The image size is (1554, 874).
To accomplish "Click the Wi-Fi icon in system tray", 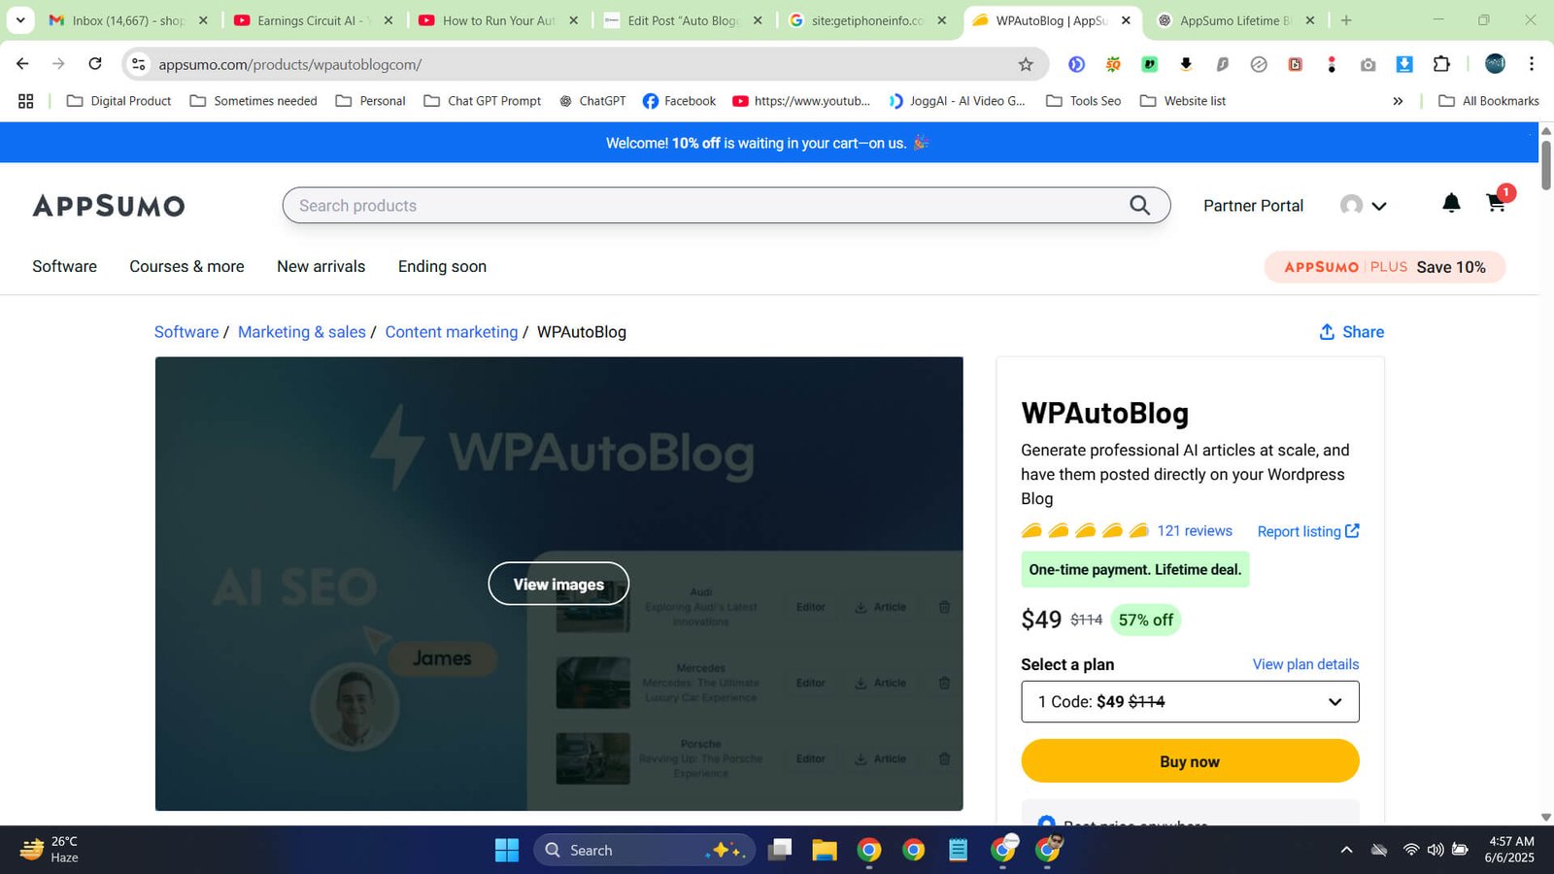I will point(1411,850).
